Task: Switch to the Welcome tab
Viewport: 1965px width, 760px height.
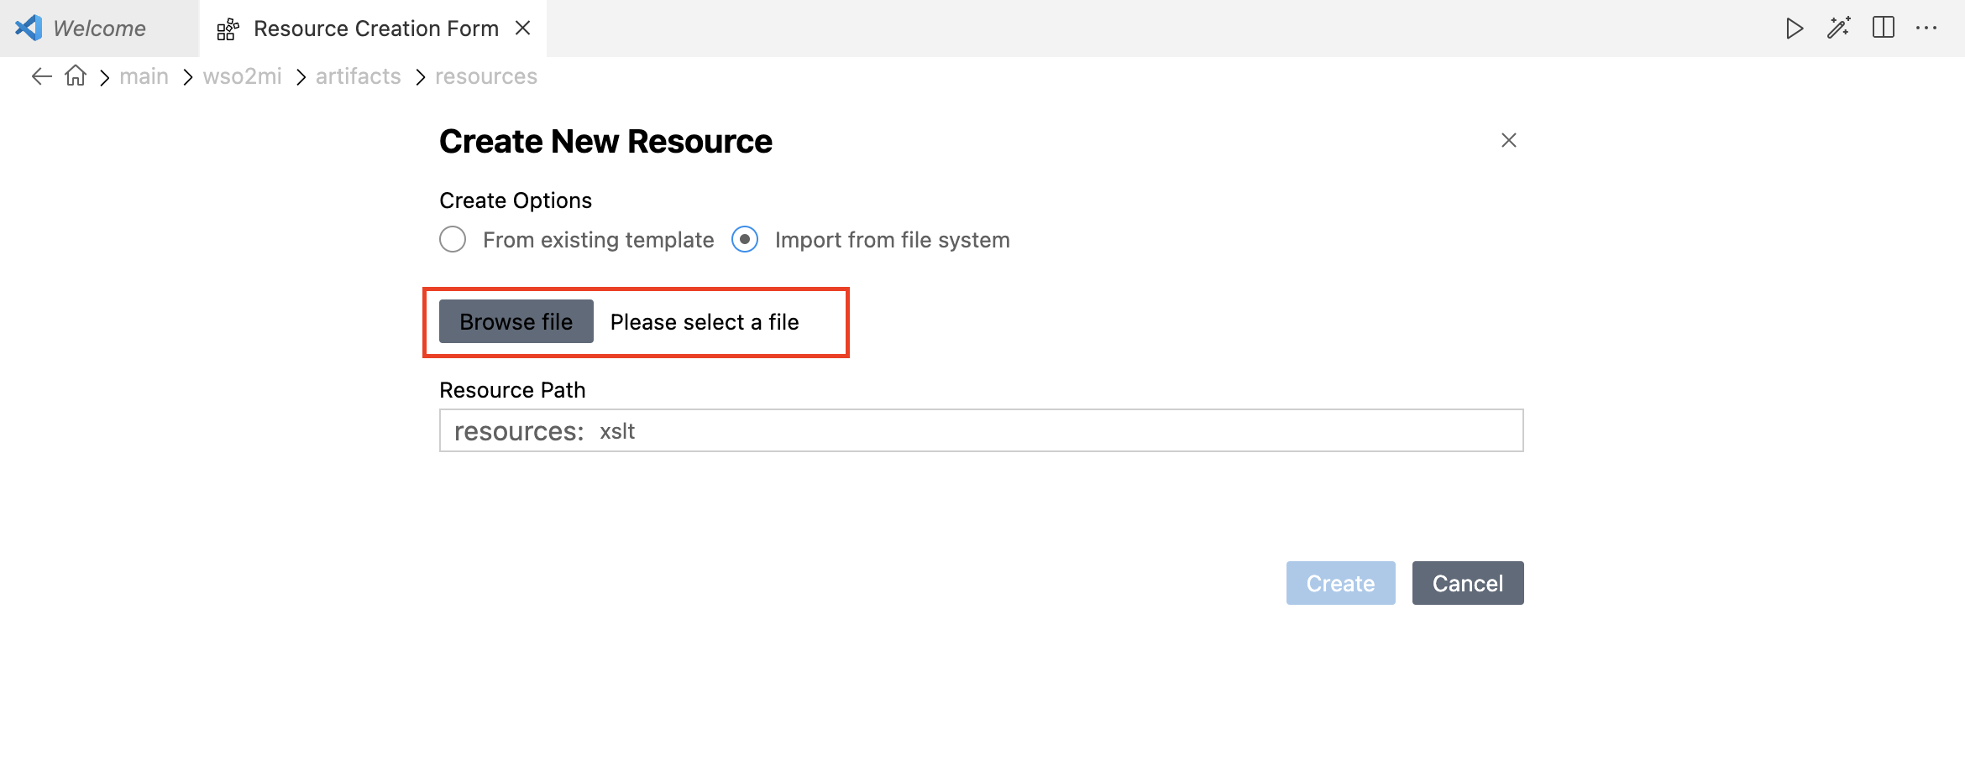Action: tap(99, 29)
